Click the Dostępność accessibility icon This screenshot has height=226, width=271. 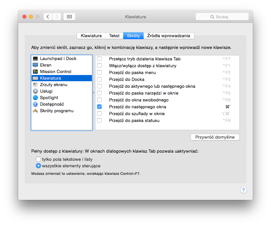[x=35, y=104]
